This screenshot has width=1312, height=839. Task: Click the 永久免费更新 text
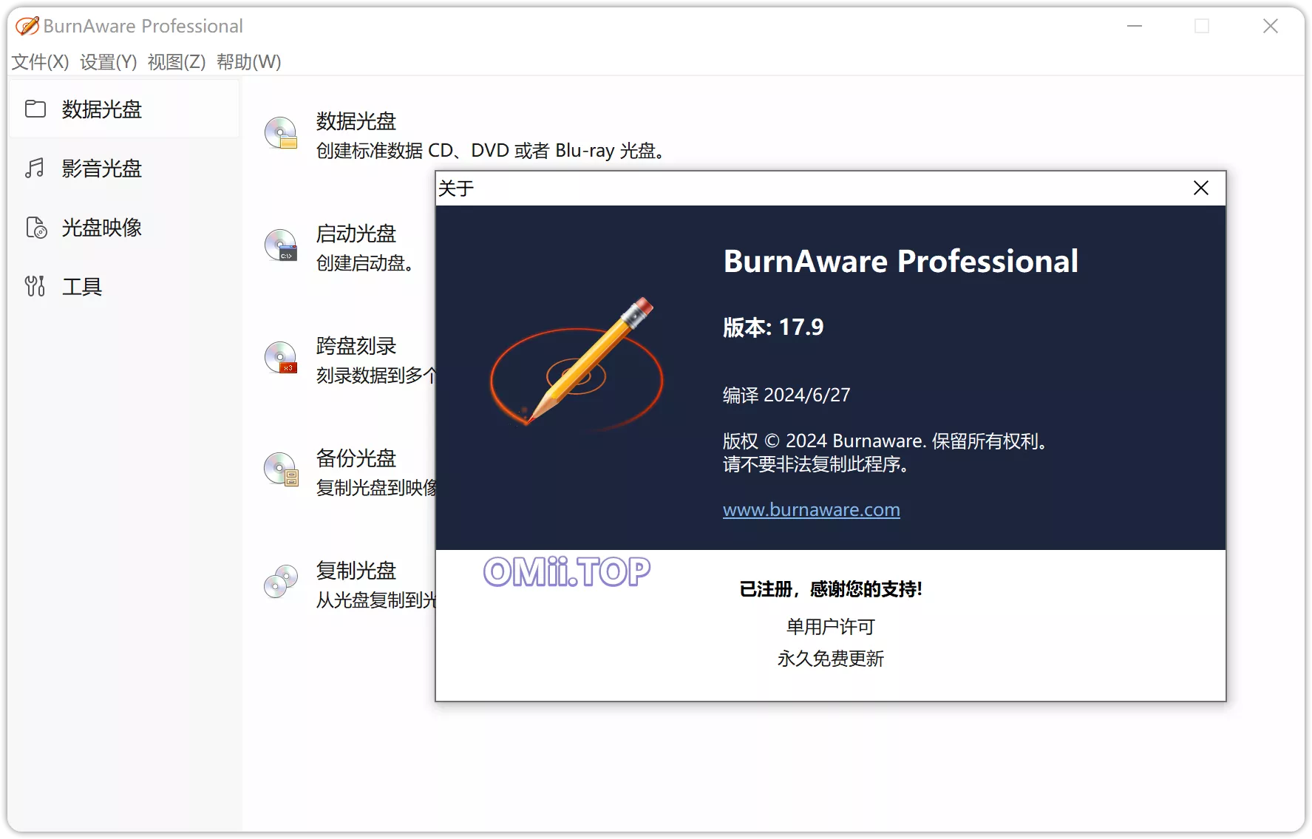[x=831, y=659]
